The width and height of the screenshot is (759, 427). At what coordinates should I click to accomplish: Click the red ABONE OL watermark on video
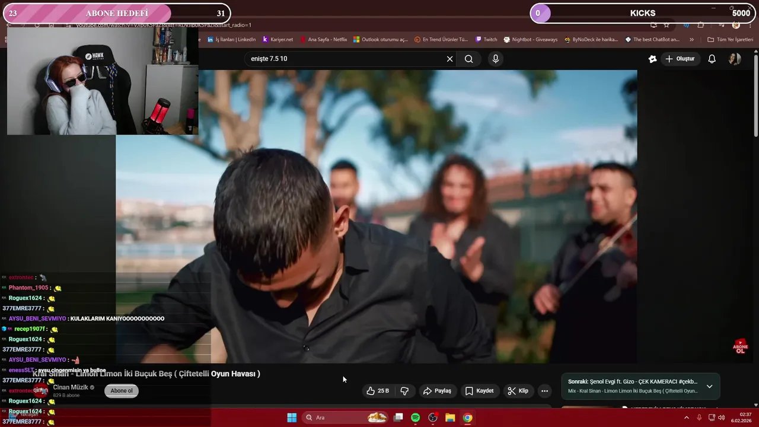741,346
